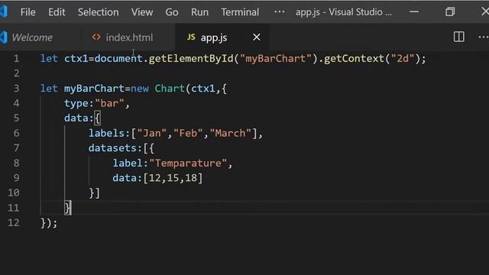Open the Edit menu
The width and height of the screenshot is (489, 275).
tap(57, 12)
